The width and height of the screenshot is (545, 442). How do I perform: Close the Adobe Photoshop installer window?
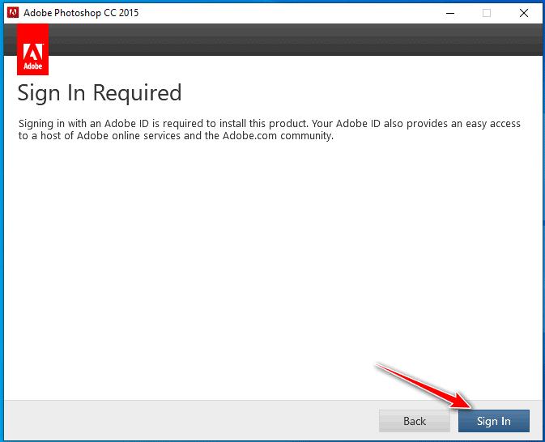coord(523,13)
